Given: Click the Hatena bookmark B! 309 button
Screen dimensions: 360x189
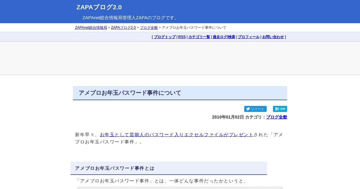Looking at the screenshot, I should point(280,109).
